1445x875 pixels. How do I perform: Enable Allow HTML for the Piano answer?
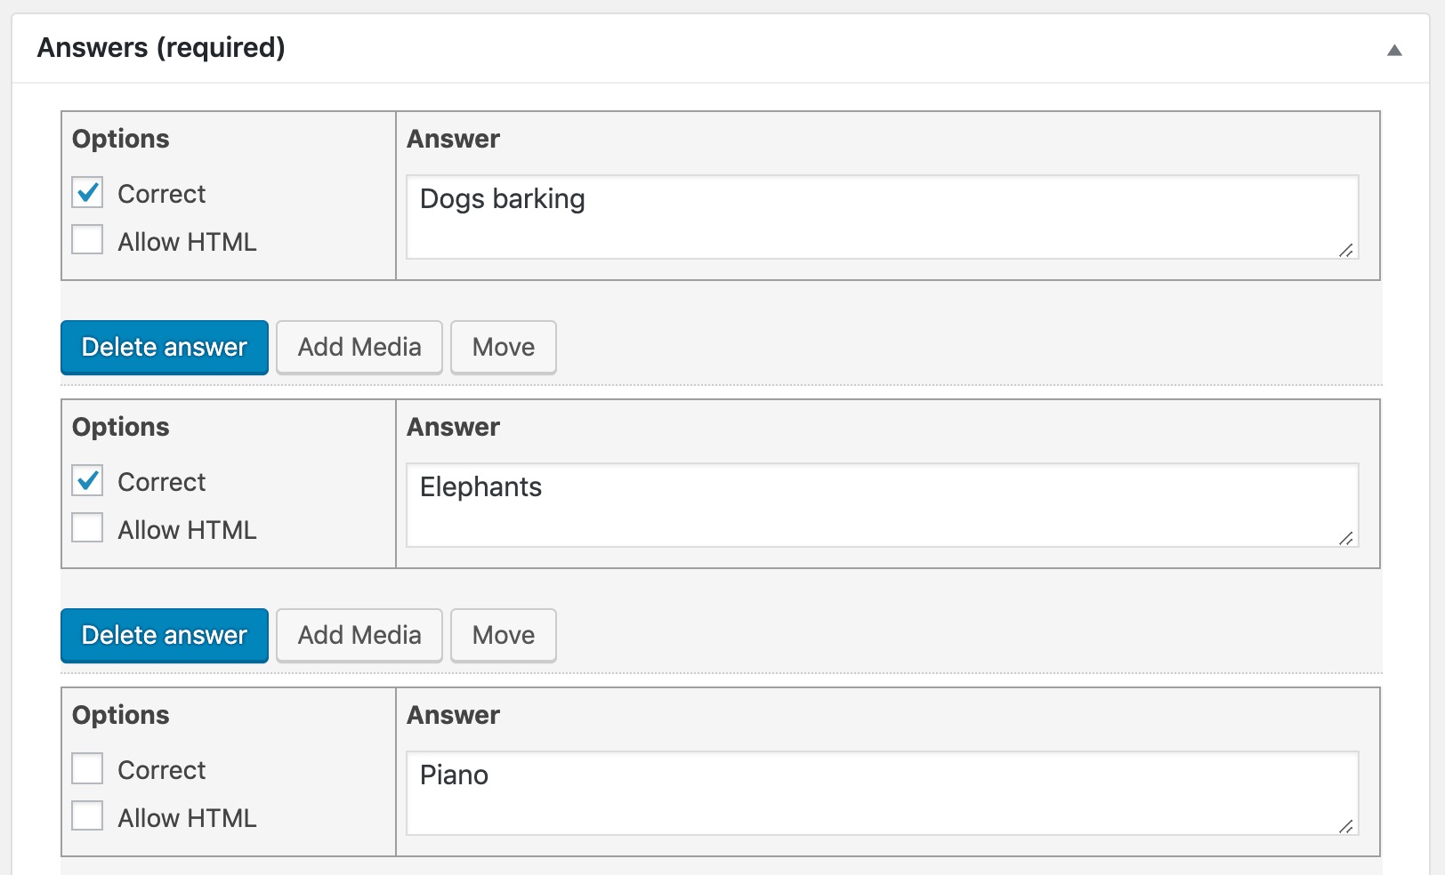pos(87,815)
